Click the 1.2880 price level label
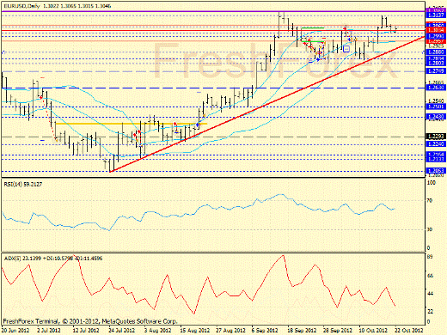 tap(436, 52)
